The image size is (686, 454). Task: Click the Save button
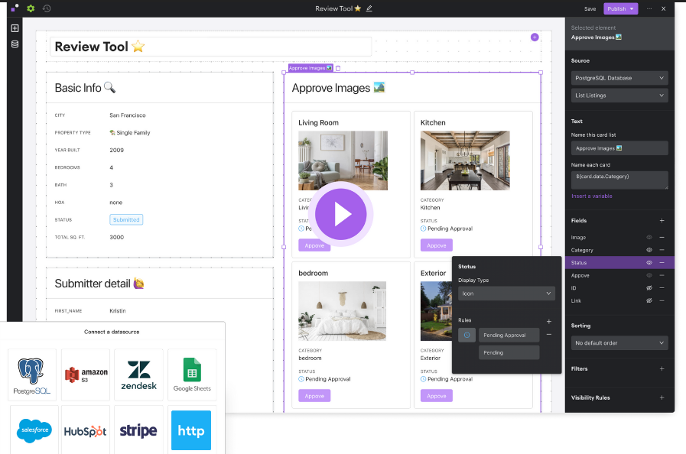pos(590,8)
